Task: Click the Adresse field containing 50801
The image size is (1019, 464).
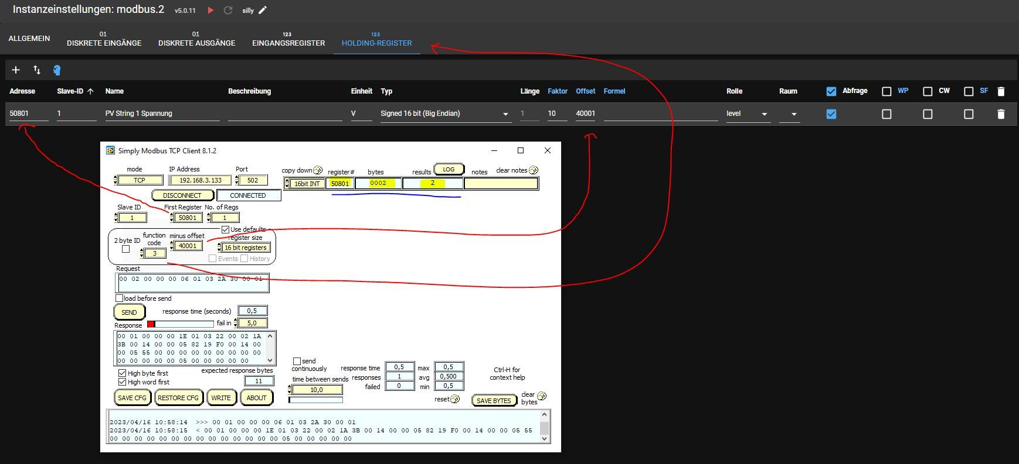Action: (29, 114)
